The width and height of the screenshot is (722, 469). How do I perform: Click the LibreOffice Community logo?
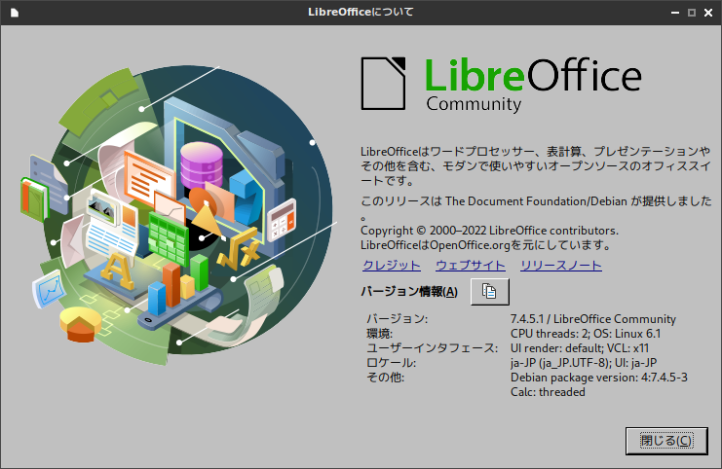[x=501, y=85]
